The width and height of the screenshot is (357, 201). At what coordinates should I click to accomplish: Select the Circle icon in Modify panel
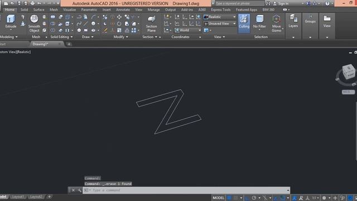point(119,23)
